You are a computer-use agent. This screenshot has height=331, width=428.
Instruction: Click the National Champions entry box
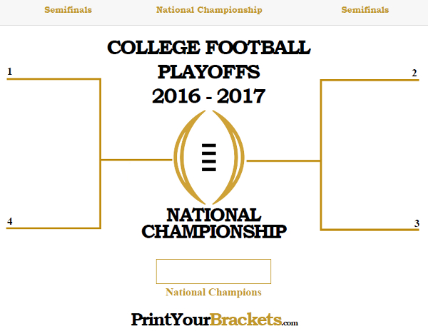click(213, 271)
